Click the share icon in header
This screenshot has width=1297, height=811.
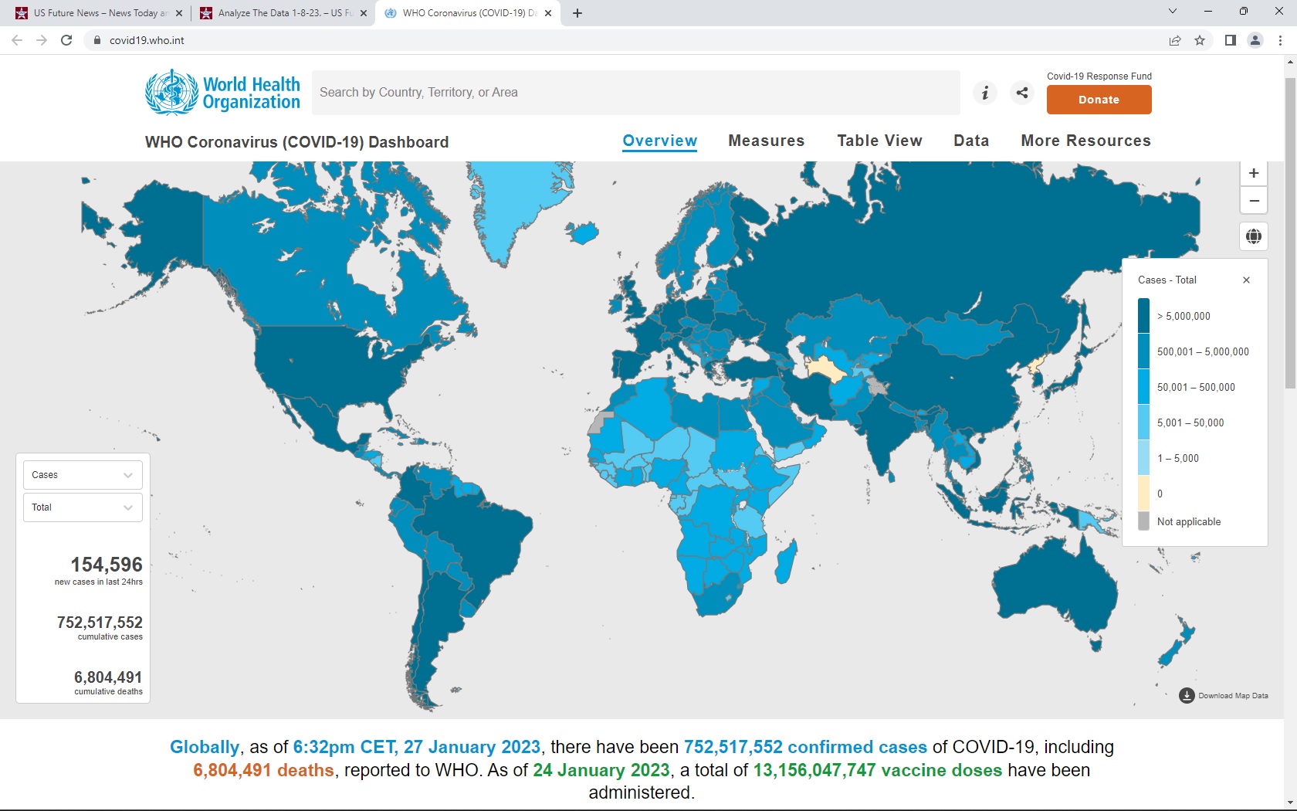tap(1022, 93)
